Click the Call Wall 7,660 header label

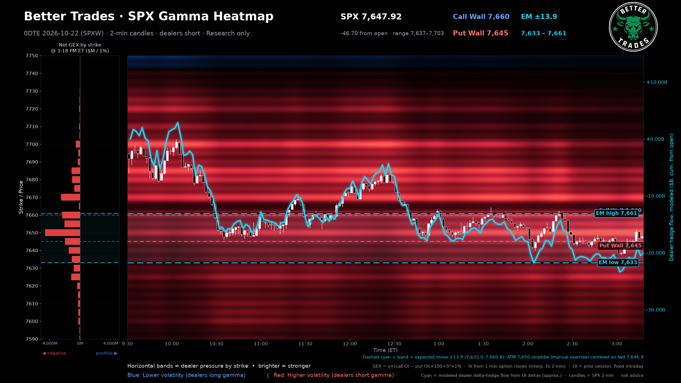pyautogui.click(x=481, y=17)
